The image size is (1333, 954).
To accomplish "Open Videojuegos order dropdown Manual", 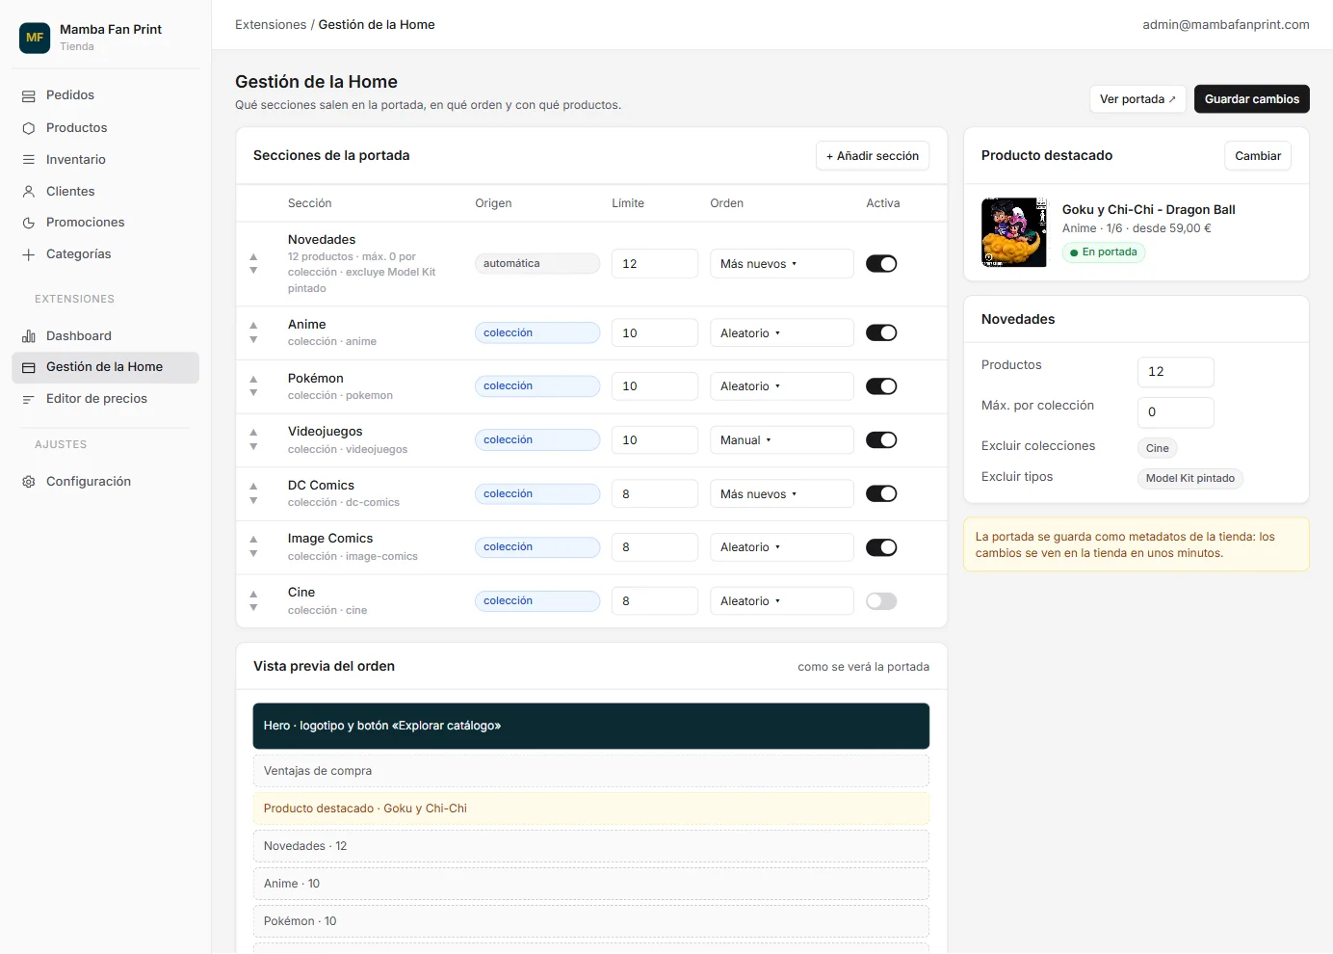I will coord(781,440).
